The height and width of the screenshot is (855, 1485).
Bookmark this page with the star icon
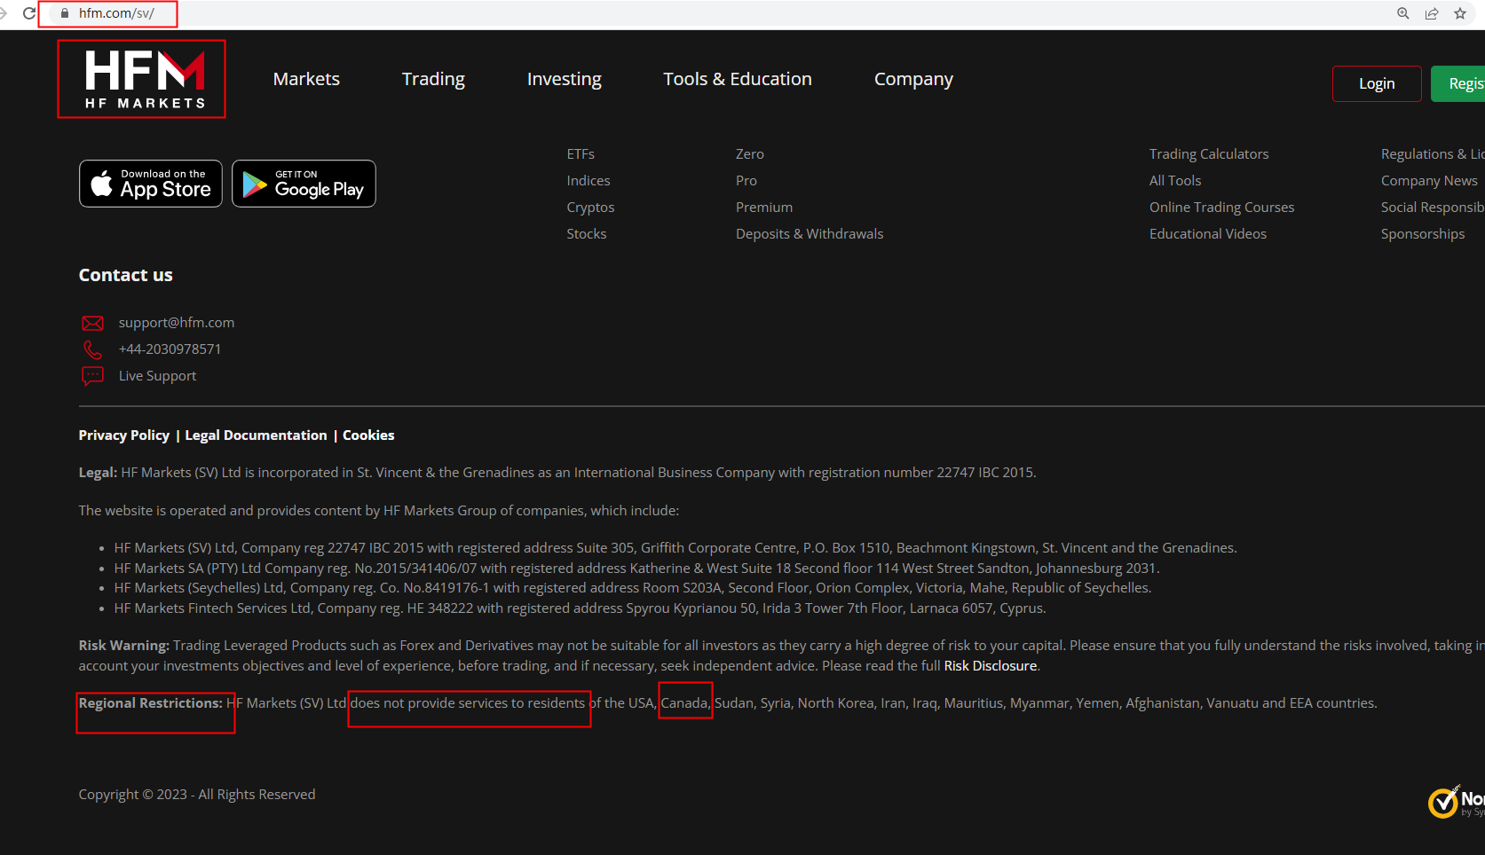(x=1460, y=13)
